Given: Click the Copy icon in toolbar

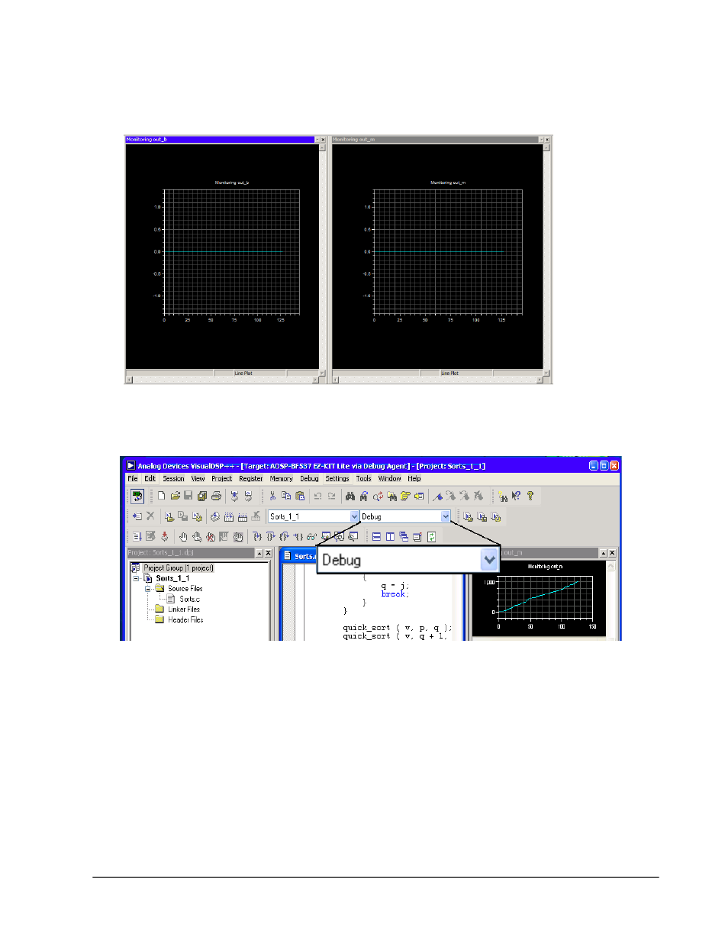Looking at the screenshot, I should click(286, 496).
